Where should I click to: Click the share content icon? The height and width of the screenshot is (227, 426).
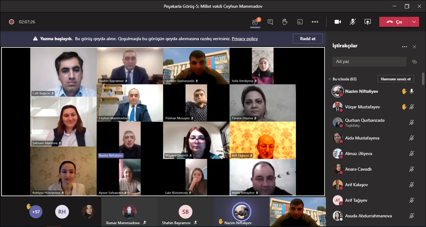(x=368, y=22)
